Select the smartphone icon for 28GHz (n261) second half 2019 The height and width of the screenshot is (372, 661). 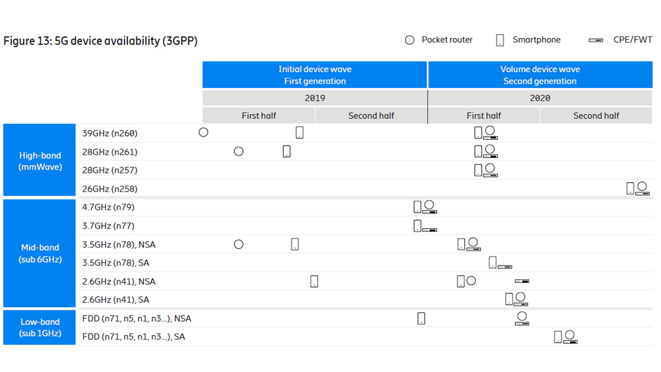(286, 151)
